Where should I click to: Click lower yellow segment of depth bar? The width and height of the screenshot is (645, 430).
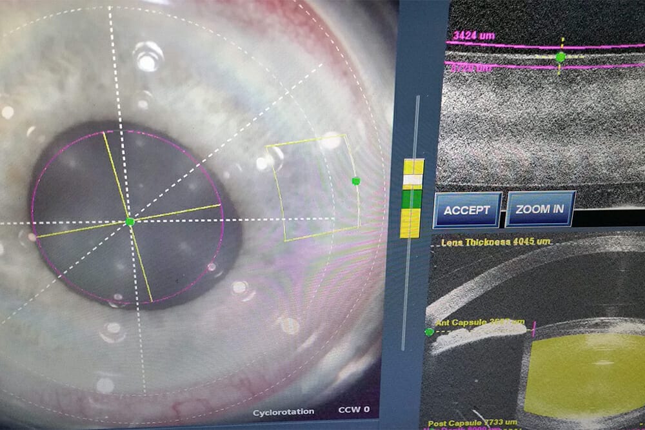[x=410, y=223]
